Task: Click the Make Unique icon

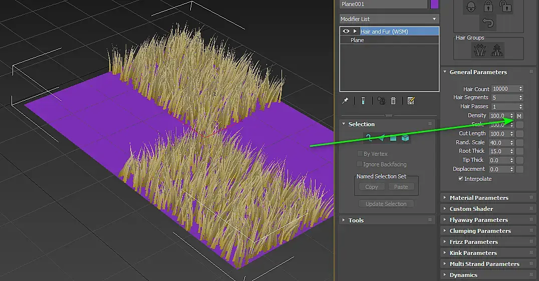Action: 381,101
